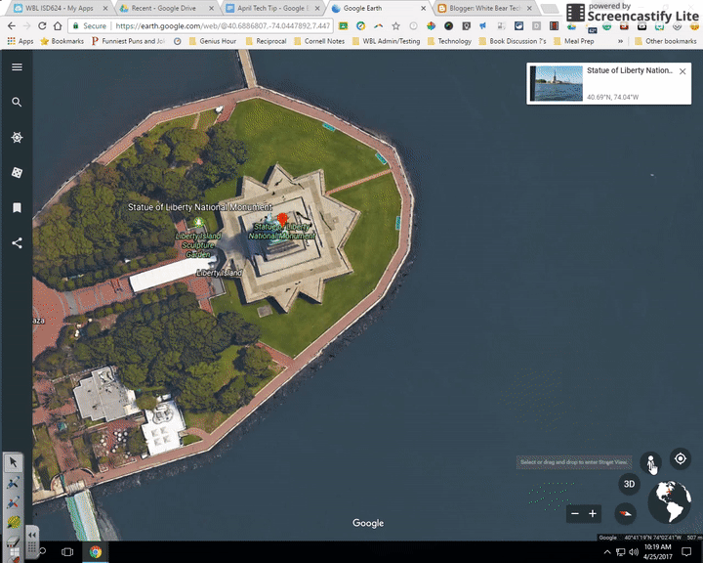Viewport: 703px width, 563px height.
Task: Close the Google Earth browser tab
Action: tap(423, 8)
